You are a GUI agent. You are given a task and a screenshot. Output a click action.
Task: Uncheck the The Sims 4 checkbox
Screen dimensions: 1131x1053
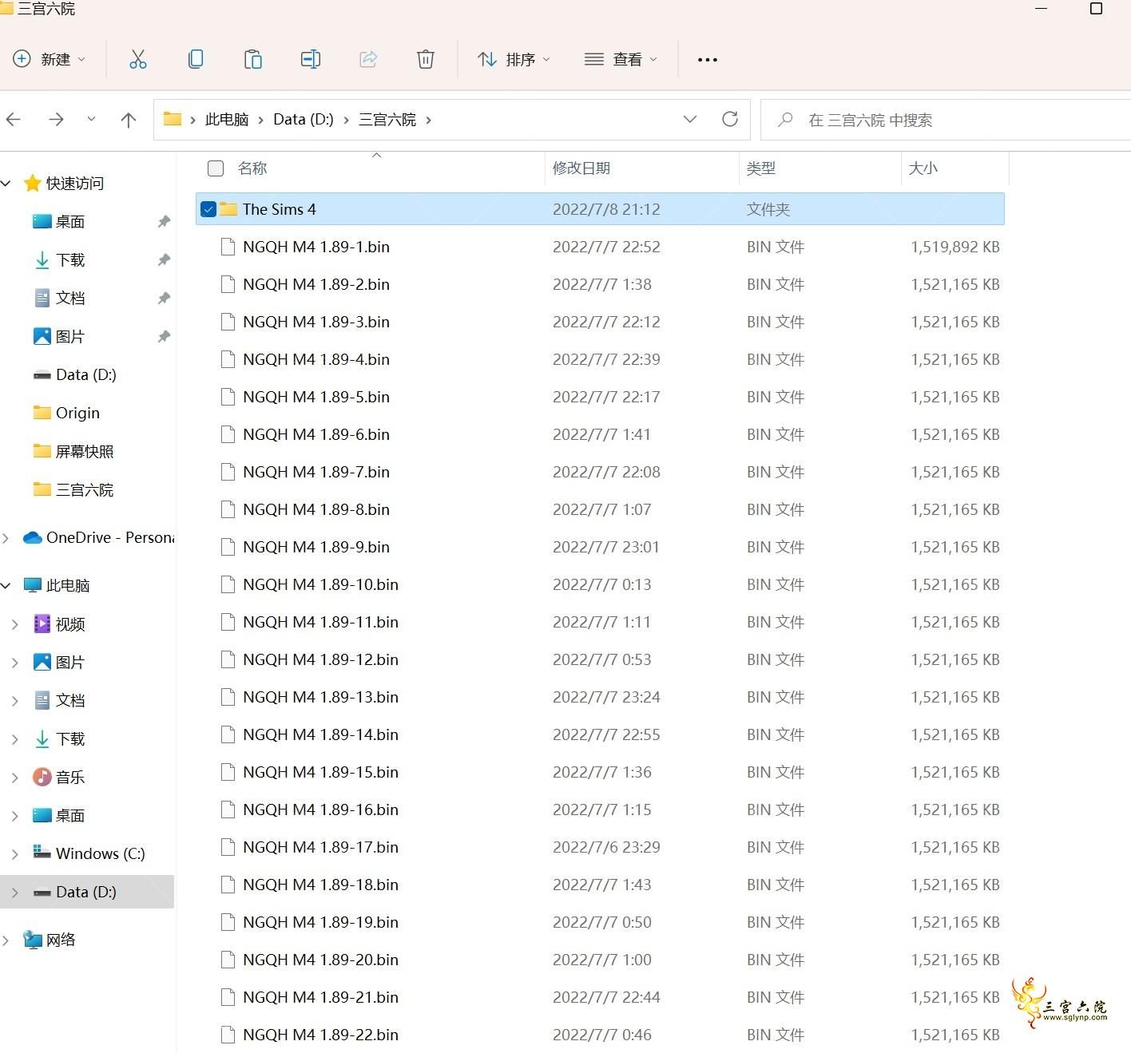point(208,209)
